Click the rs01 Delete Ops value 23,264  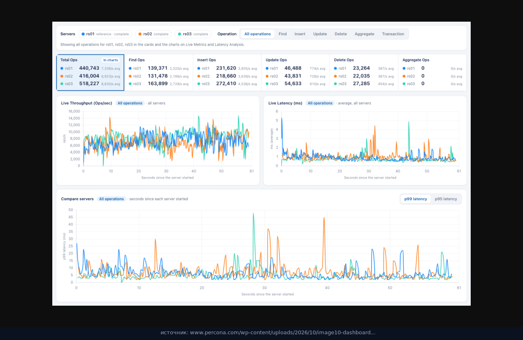(362, 68)
